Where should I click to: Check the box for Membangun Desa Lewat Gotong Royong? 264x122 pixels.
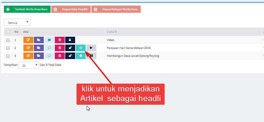[8, 56]
